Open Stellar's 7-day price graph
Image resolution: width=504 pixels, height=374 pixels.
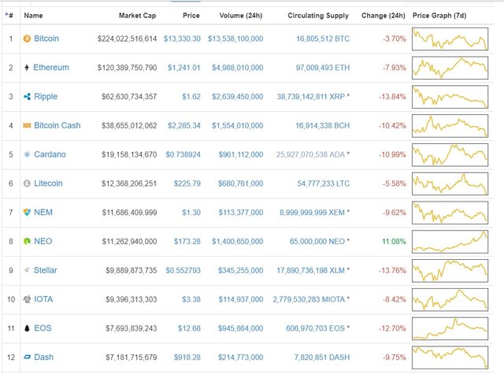point(450,271)
